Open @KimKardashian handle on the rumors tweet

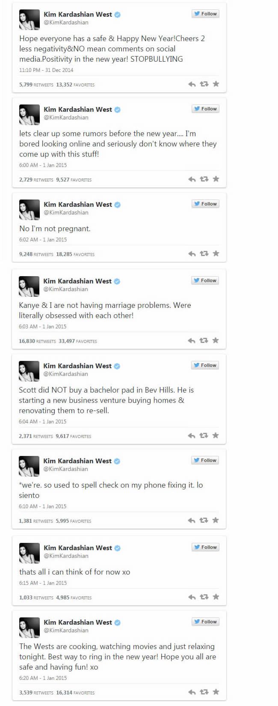[66, 117]
